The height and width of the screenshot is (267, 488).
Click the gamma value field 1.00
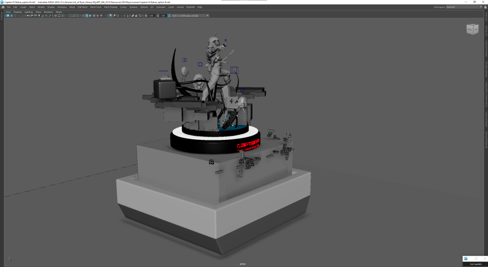pos(163,16)
